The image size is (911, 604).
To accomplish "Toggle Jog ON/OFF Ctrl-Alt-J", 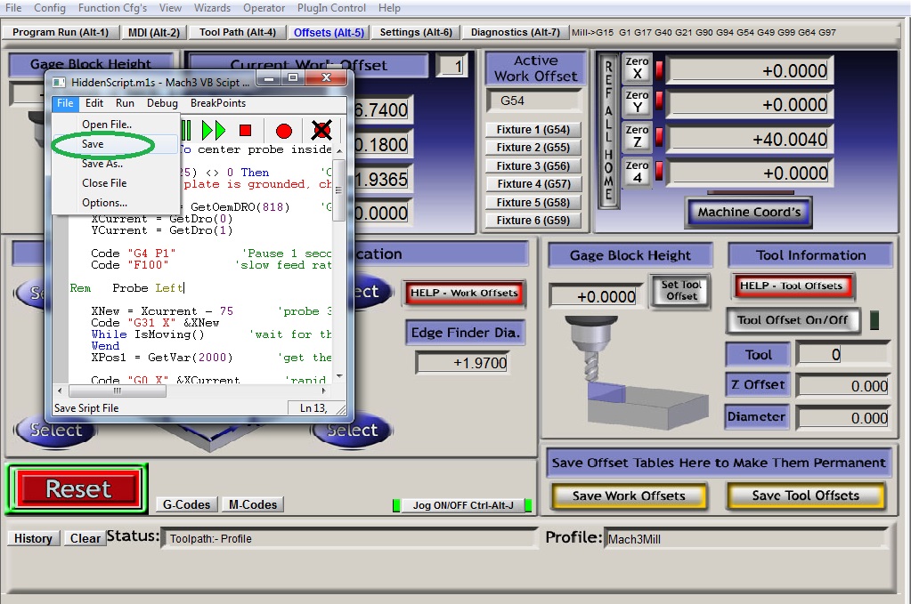I will [462, 505].
